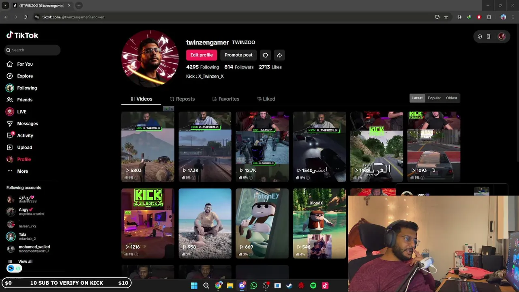Open the video with 12.7K views
The image size is (519, 292).
point(262,147)
